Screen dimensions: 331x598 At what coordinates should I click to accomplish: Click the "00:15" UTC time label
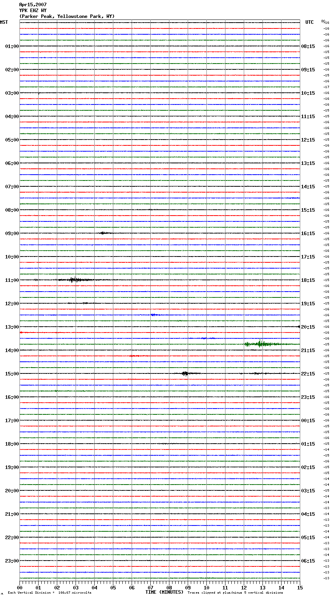pos(308,421)
